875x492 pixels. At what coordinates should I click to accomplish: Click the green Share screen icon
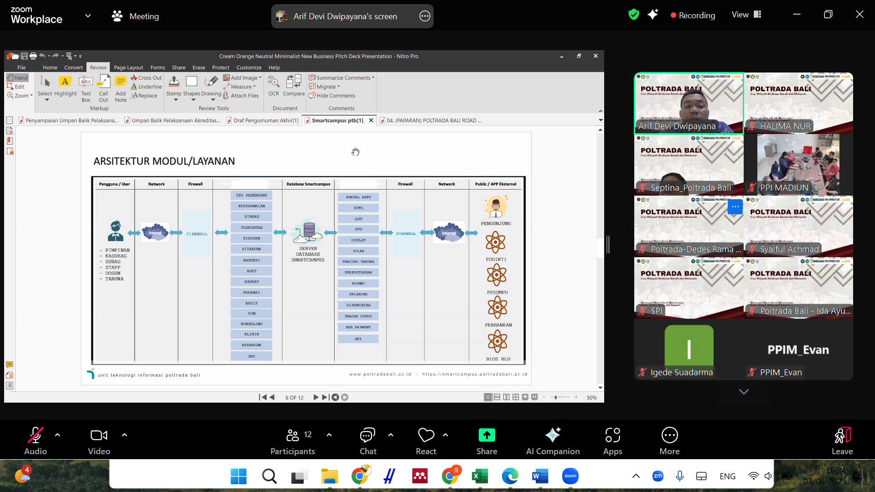tap(487, 435)
